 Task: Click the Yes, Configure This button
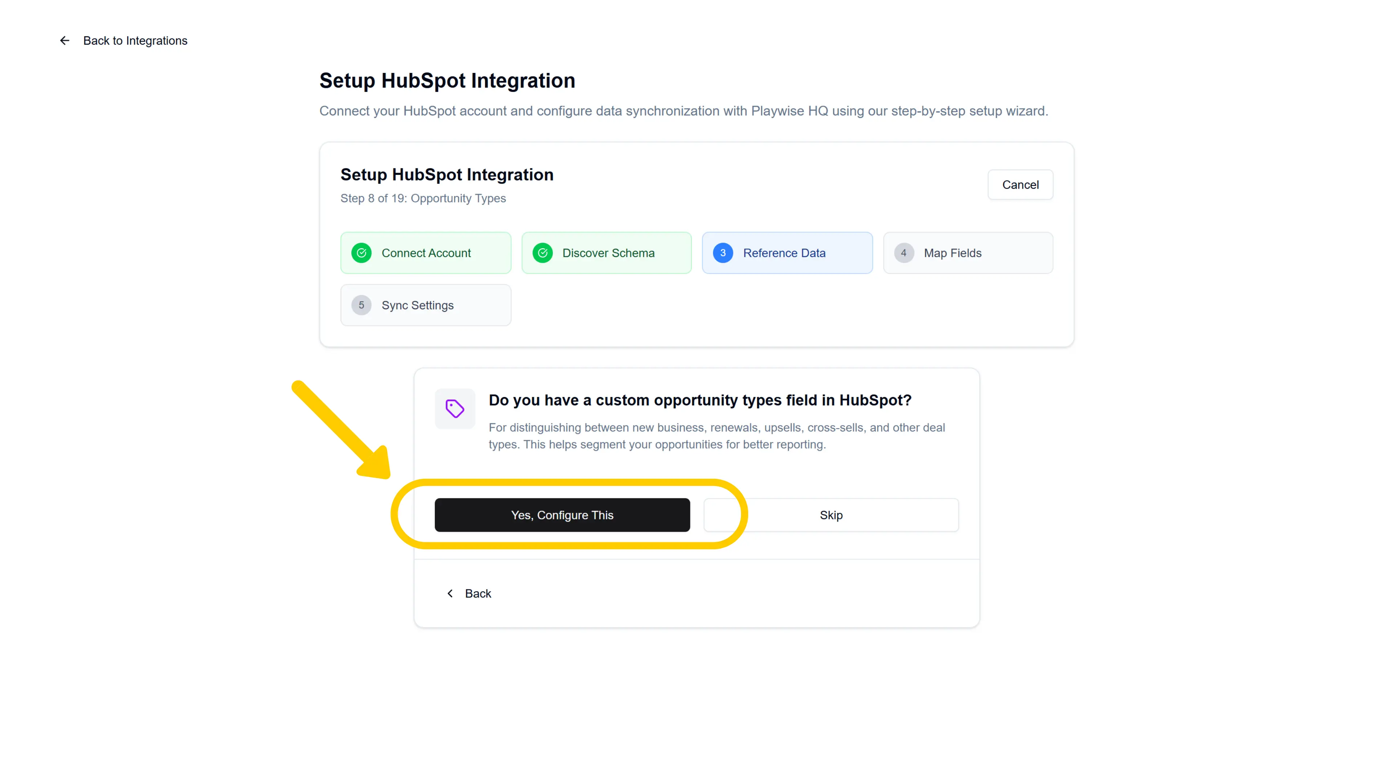(x=562, y=515)
